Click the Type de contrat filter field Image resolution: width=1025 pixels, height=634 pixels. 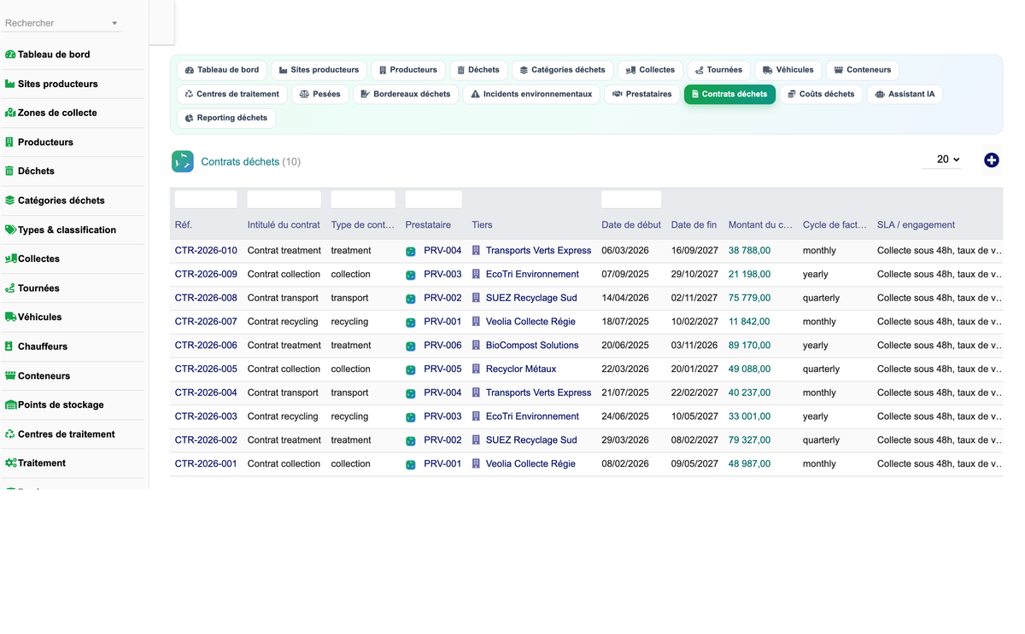[x=363, y=200]
